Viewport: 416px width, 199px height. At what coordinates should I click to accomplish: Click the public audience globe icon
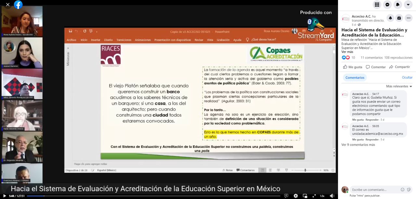pos(359,25)
